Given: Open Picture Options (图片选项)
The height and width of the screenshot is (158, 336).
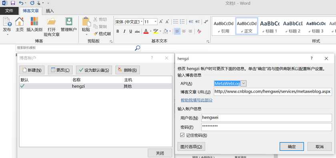Looking at the screenshot, I should pyautogui.click(x=191, y=147).
